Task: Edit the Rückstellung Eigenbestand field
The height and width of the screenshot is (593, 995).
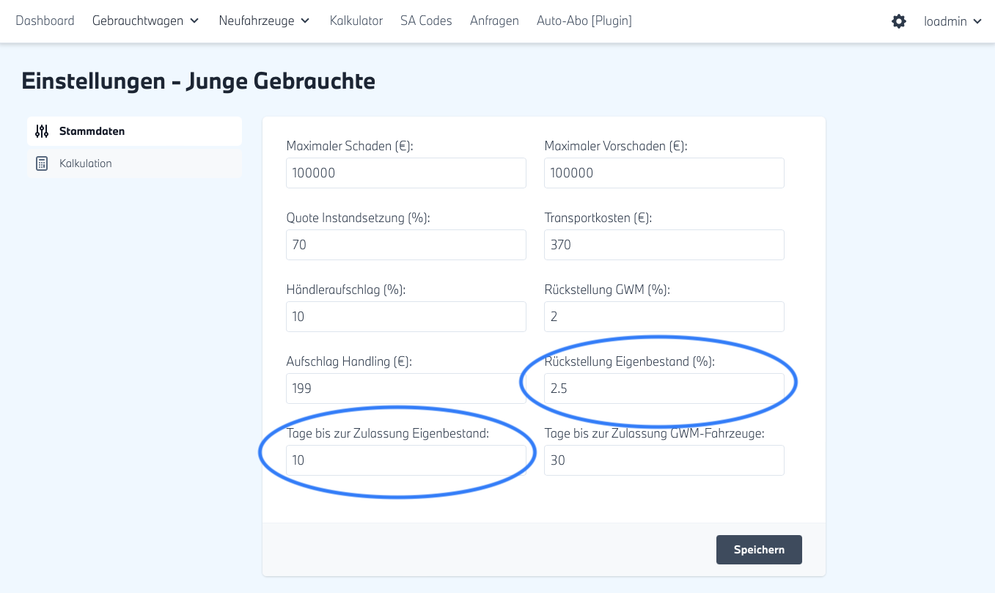Action: 664,388
